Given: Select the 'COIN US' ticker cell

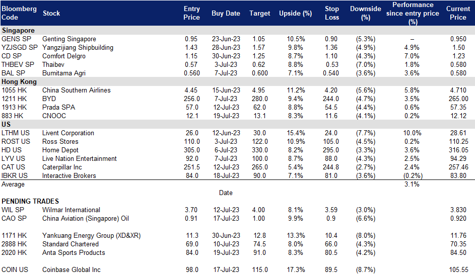Looking at the screenshot, I should (15, 270).
